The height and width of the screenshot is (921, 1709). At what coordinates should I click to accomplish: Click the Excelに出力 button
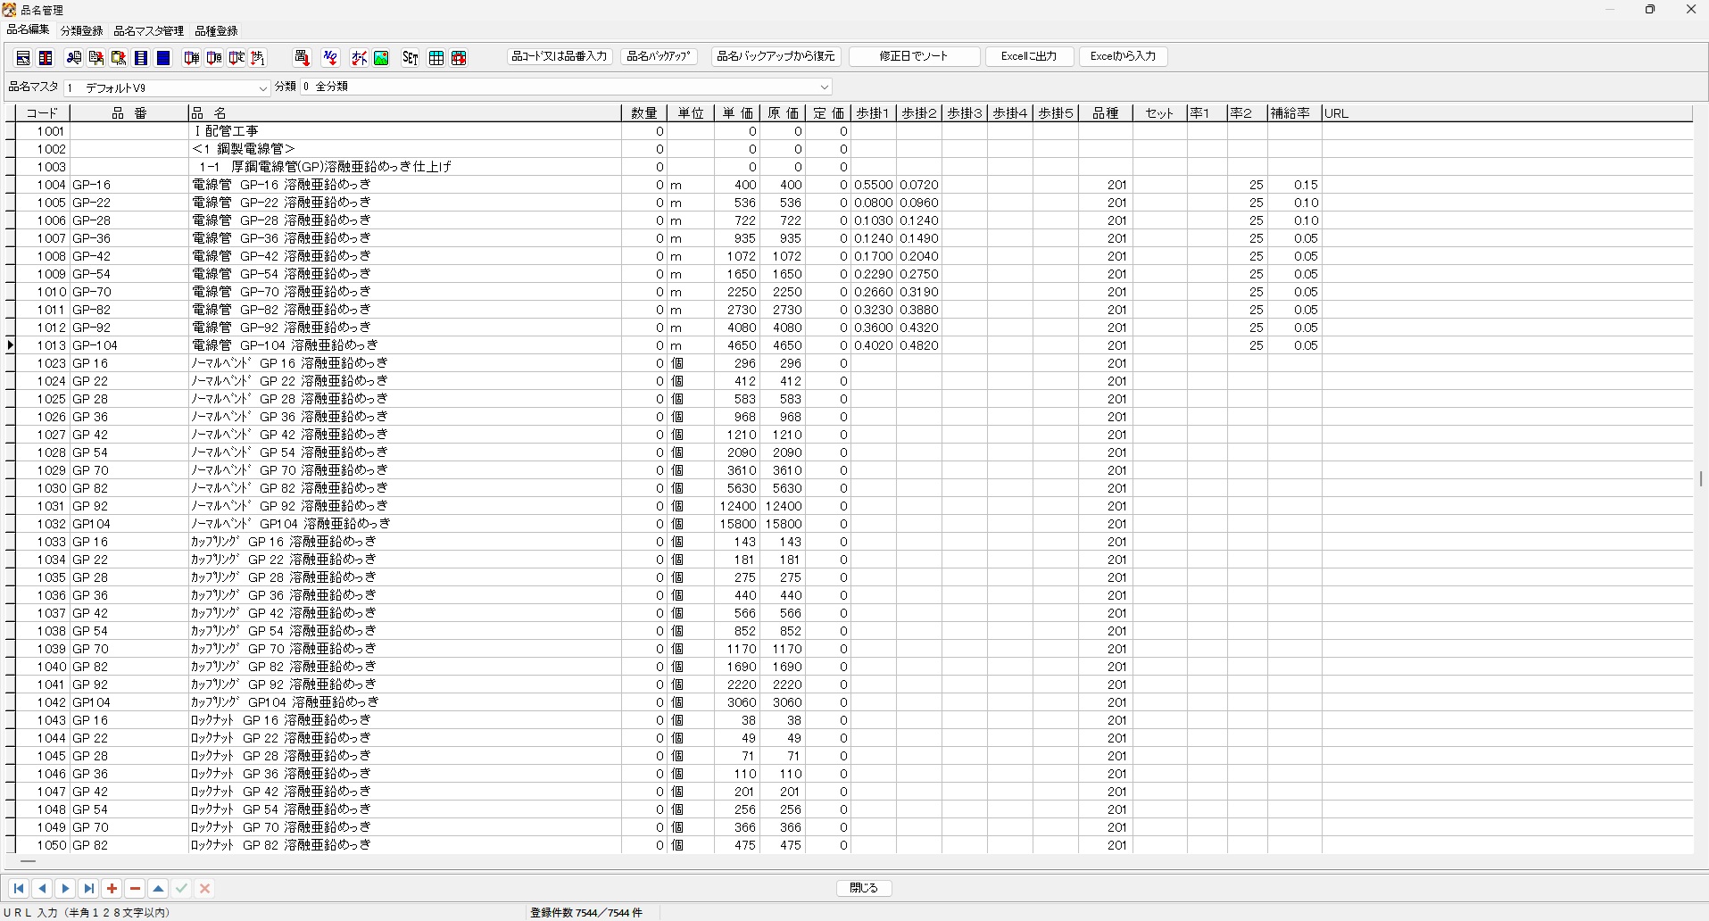(x=1029, y=56)
